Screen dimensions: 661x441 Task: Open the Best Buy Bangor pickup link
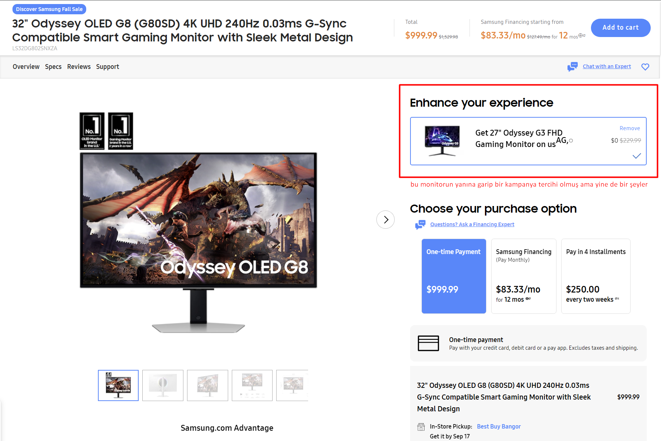point(499,426)
